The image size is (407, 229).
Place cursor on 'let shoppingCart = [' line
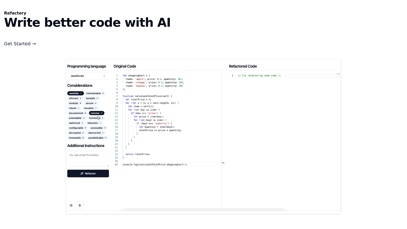[x=136, y=76]
